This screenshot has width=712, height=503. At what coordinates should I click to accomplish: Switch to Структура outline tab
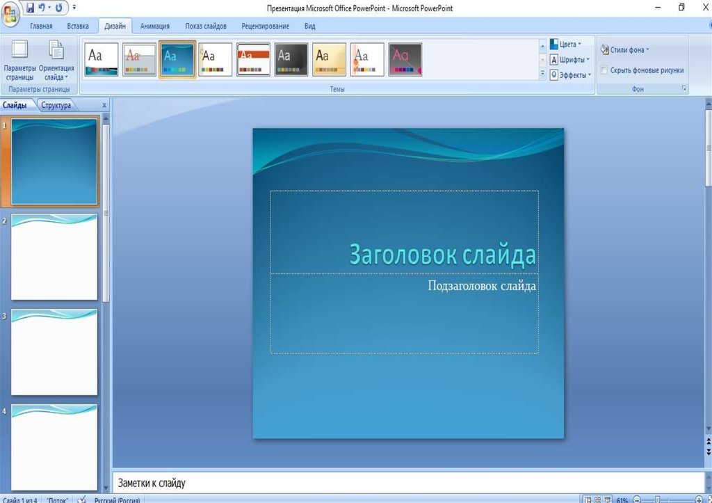click(56, 105)
